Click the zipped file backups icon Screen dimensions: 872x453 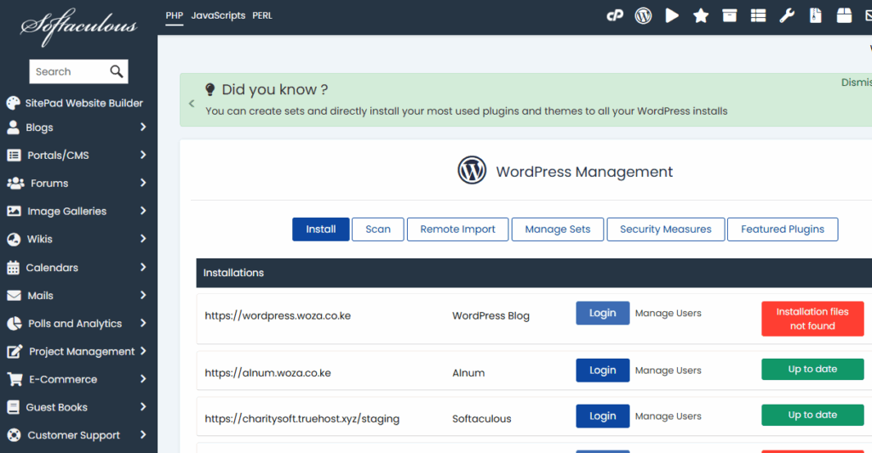[x=816, y=15]
